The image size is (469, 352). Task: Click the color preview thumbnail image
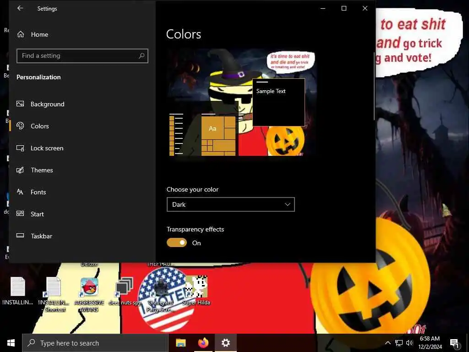(x=241, y=102)
